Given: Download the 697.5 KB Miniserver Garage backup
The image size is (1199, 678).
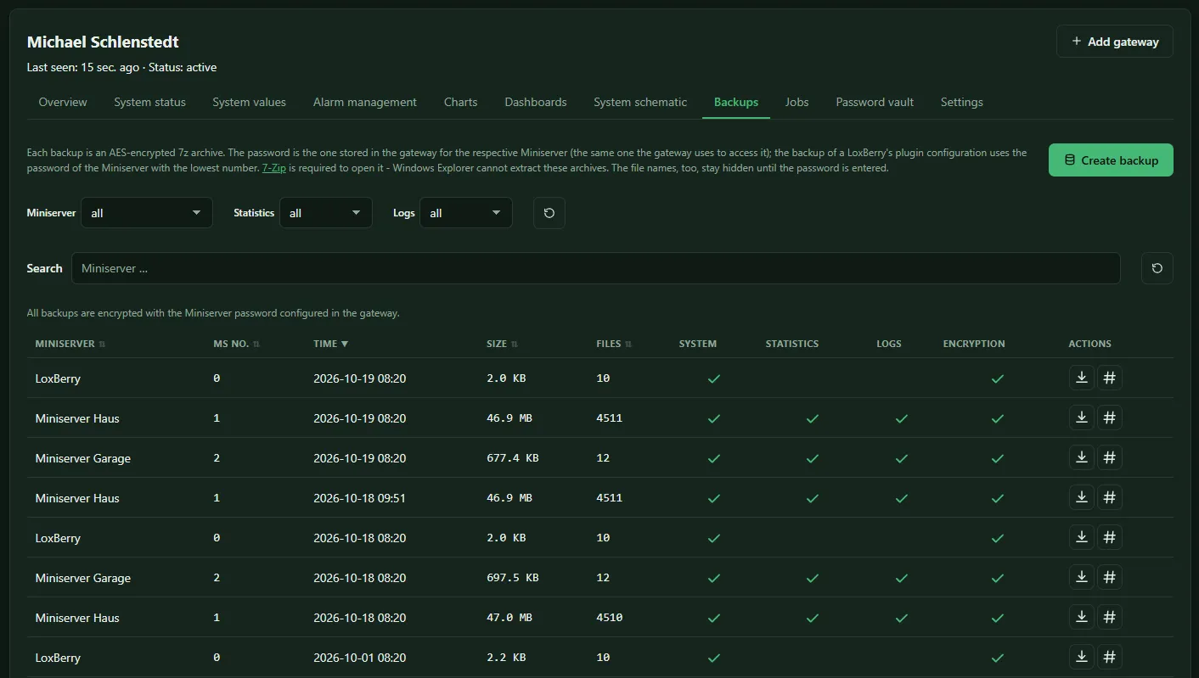Looking at the screenshot, I should [1082, 577].
